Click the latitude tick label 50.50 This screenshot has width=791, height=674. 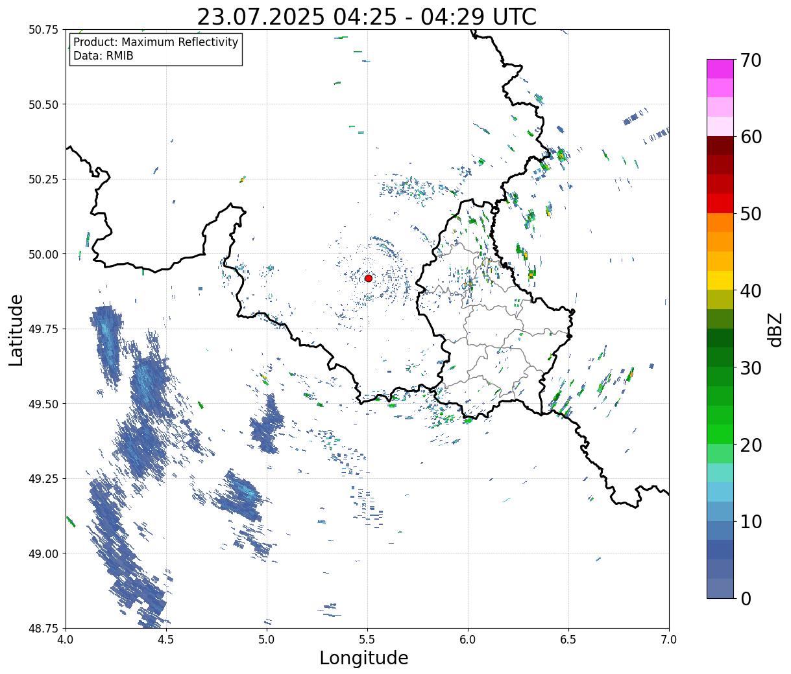[43, 104]
